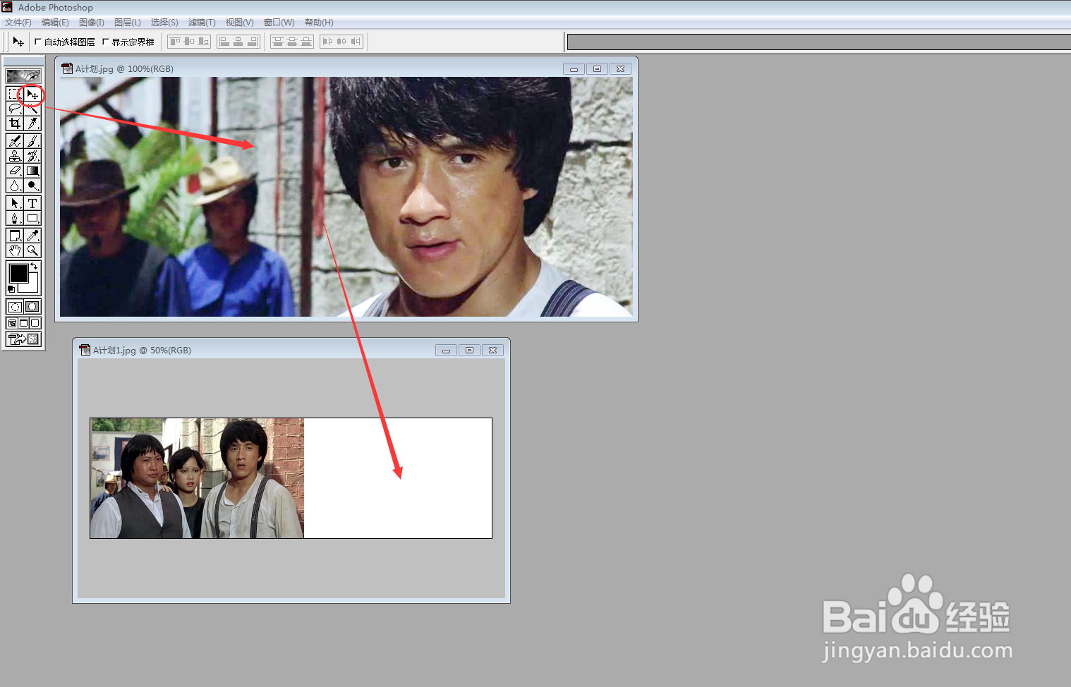Switch to Standard editing mode
Image resolution: width=1071 pixels, height=687 pixels.
coord(15,307)
